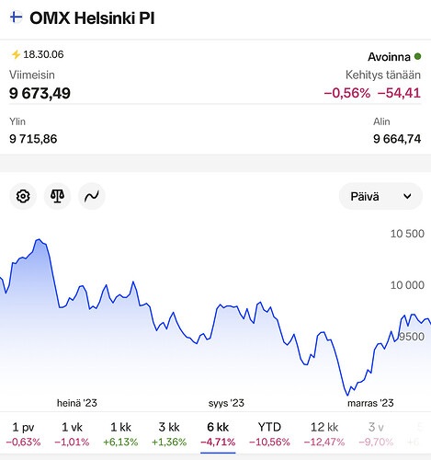This screenshot has width=431, height=460.
Task: Open the compare scales icon
Action: click(x=57, y=196)
